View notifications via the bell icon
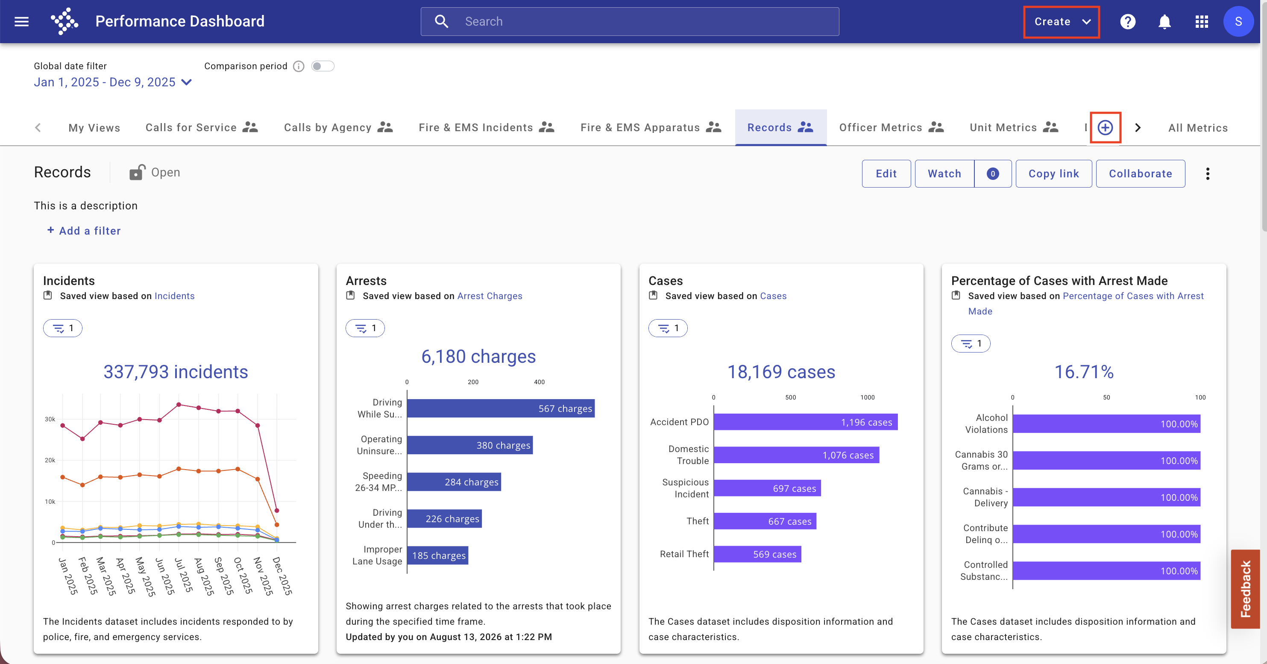1267x664 pixels. (x=1164, y=22)
